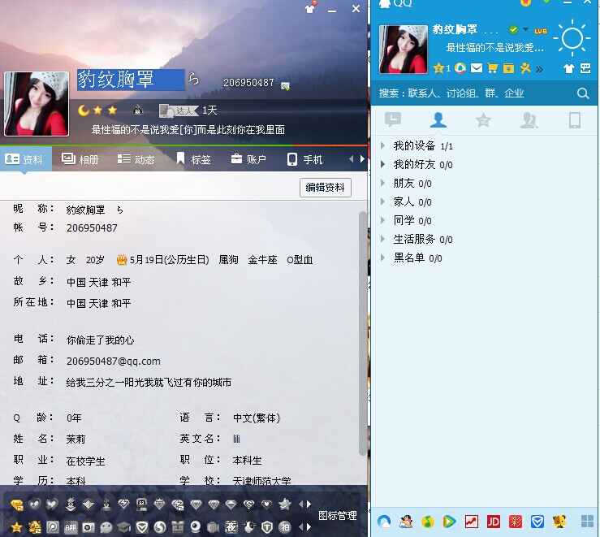Click the QQ age moon and stars level icon
600x537 pixels.
pyautogui.click(x=97, y=110)
